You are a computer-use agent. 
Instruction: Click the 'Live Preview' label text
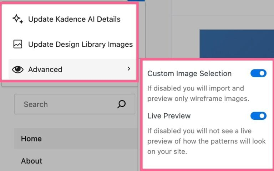point(169,116)
